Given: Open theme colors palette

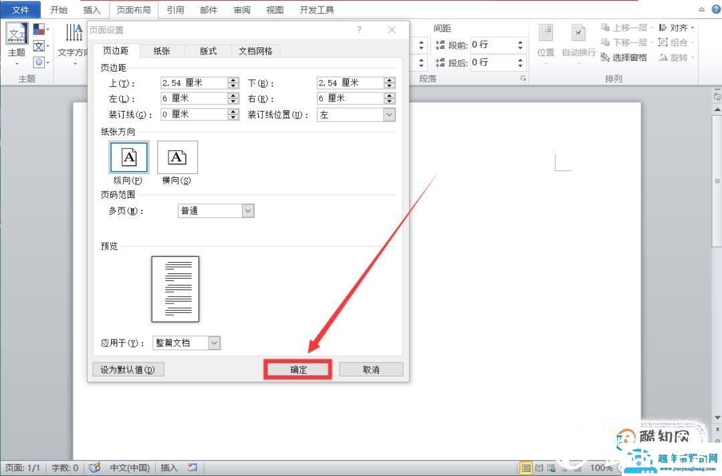Looking at the screenshot, I should 41,30.
